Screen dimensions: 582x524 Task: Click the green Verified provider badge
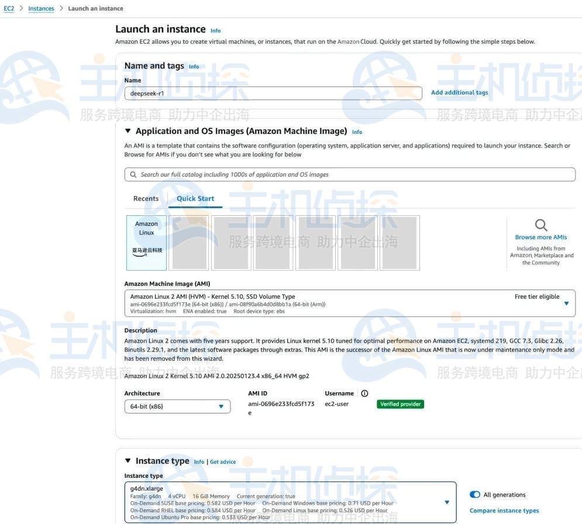coord(400,404)
